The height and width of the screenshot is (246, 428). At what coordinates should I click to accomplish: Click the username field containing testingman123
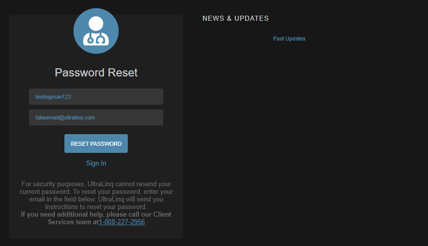click(96, 97)
